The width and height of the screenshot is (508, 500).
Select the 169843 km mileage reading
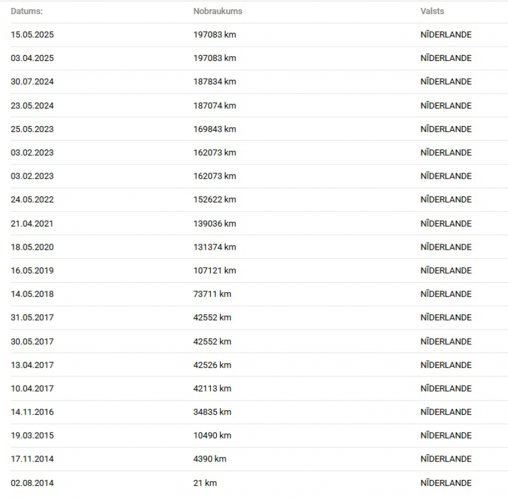tap(214, 129)
